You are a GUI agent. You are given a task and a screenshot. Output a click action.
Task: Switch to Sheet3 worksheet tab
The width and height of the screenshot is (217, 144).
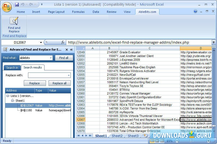pos(133,136)
